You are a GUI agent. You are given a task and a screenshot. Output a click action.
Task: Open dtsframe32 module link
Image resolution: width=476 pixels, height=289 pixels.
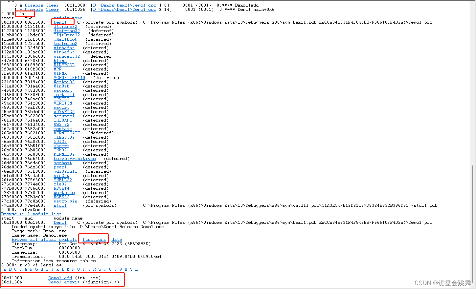pyautogui.click(x=67, y=31)
